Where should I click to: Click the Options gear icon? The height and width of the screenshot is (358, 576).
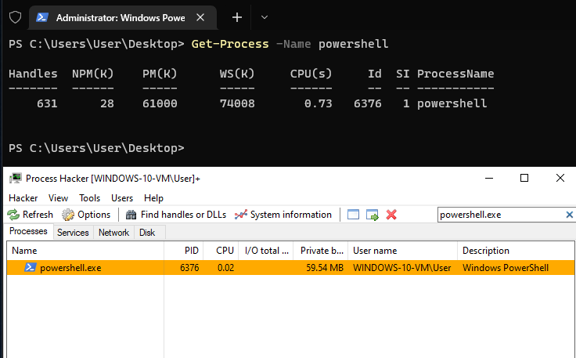click(x=68, y=215)
